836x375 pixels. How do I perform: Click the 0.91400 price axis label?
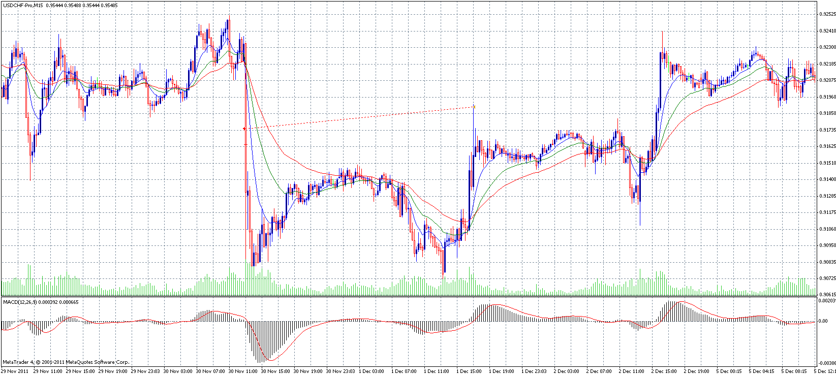point(828,179)
